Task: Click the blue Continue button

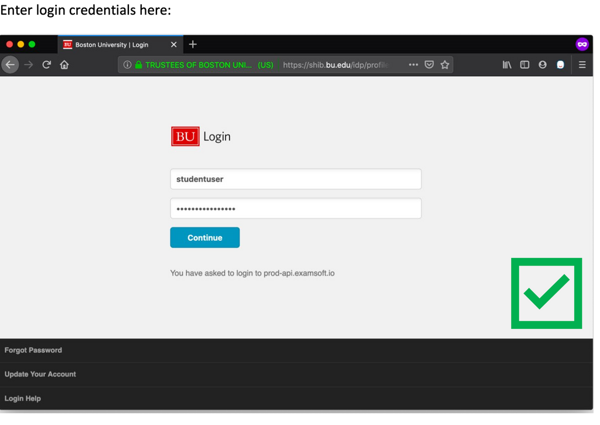Action: click(205, 237)
